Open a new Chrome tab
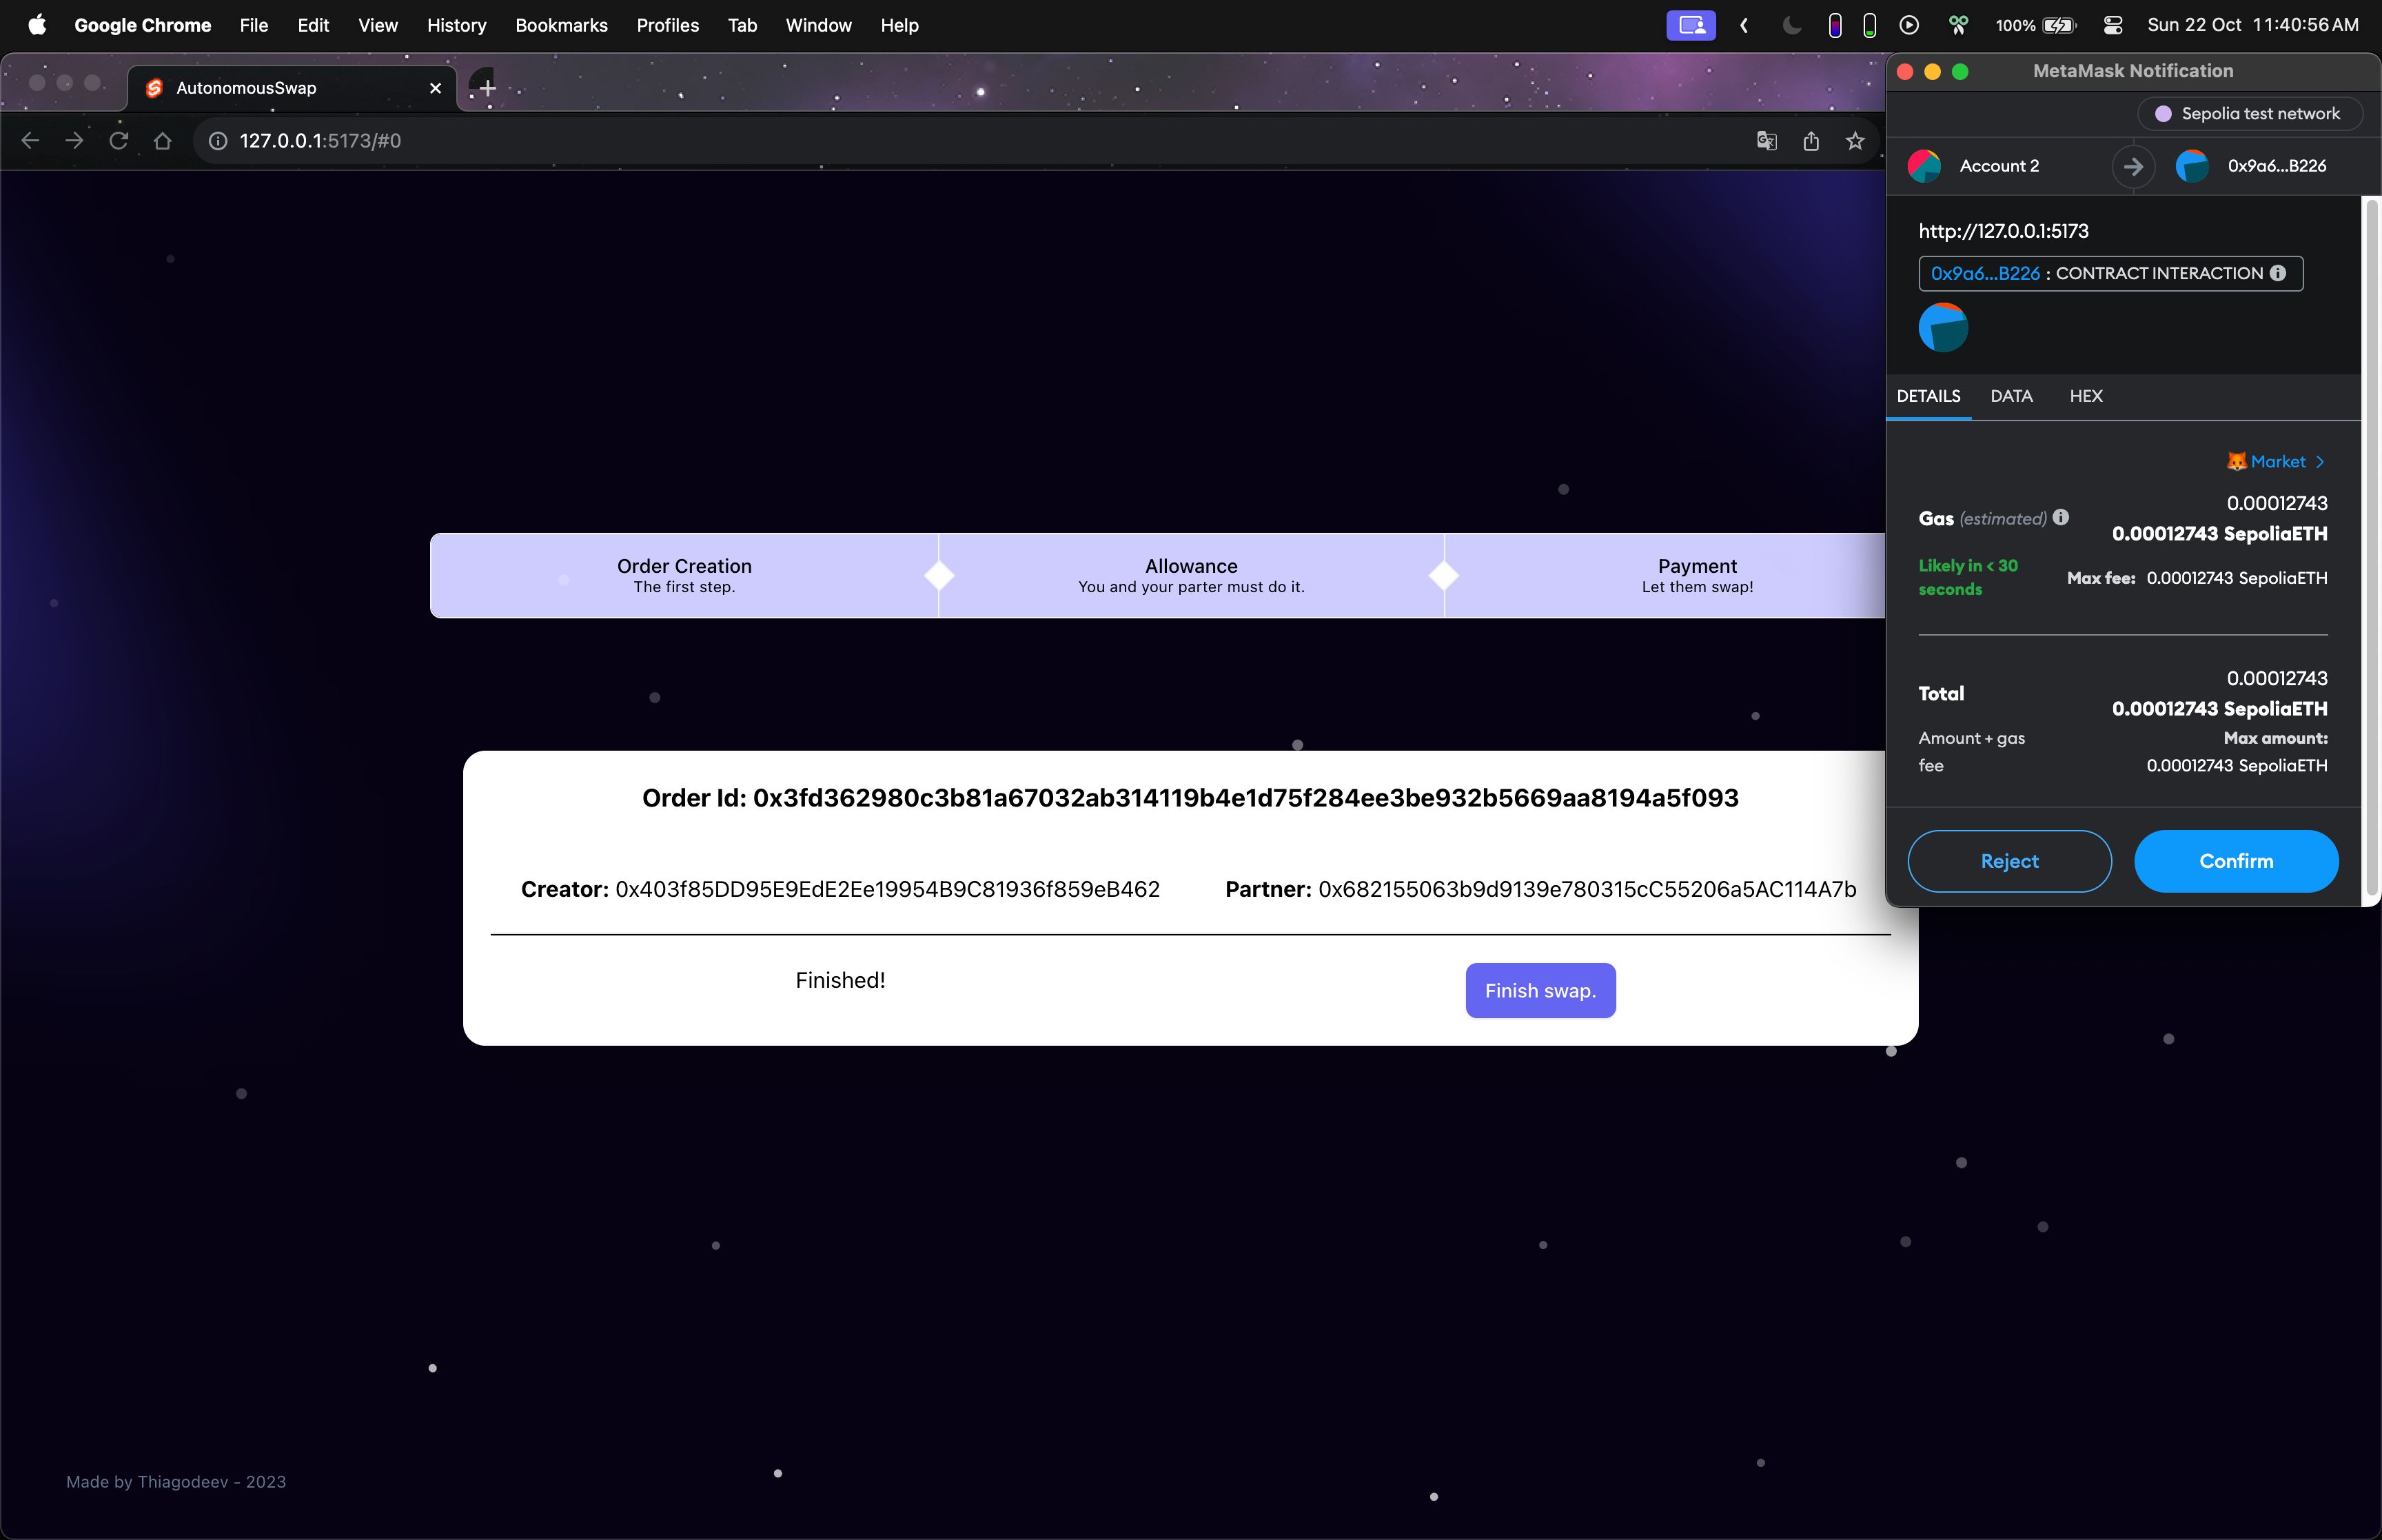This screenshot has width=2382, height=1540. (487, 88)
